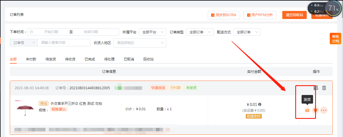This screenshot has height=137, width=343.
Task: Click the 发货 ship order icon
Action: pyautogui.click(x=307, y=110)
